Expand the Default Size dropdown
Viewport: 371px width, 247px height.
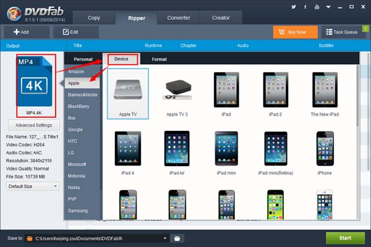(x=56, y=186)
